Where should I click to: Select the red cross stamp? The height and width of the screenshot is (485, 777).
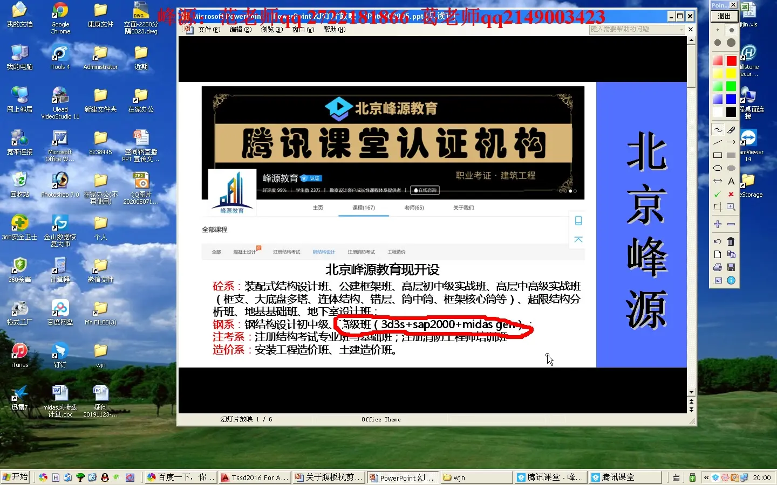[731, 194]
